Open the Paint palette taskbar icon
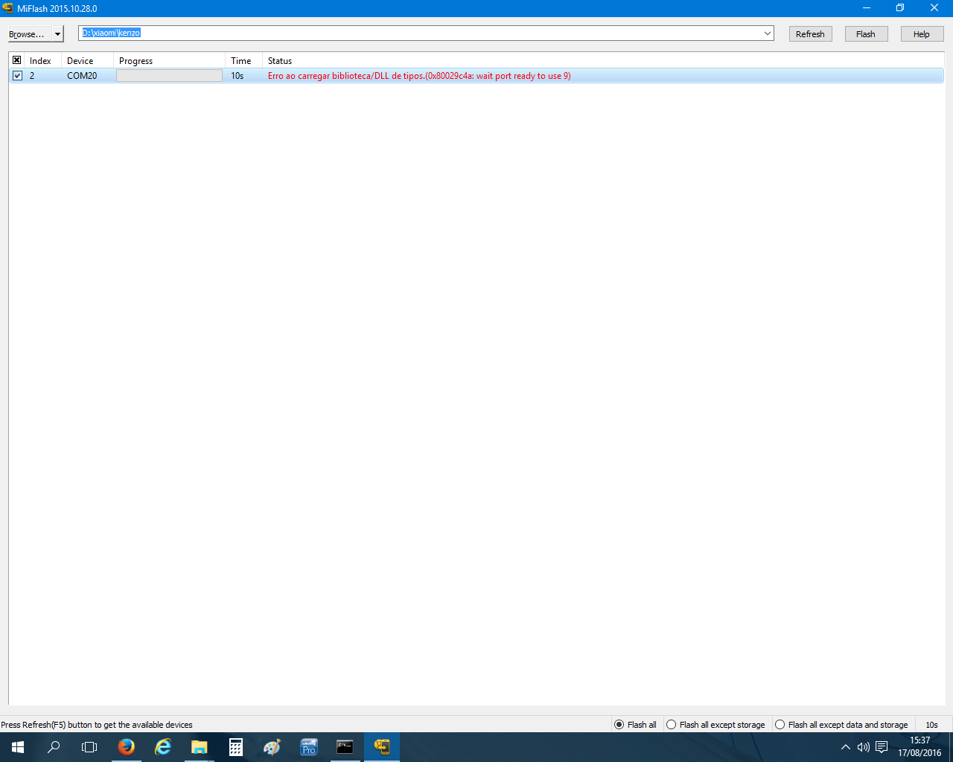 pos(272,747)
